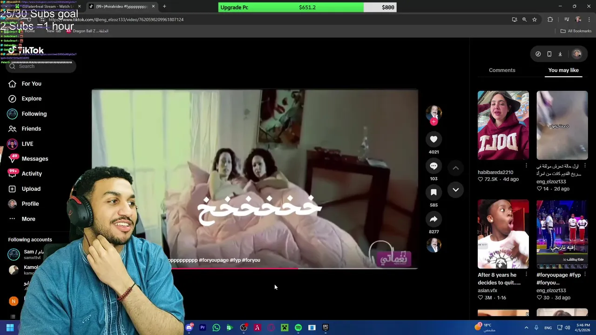The image size is (596, 335).
Task: Open Profile in the sidebar
Action: click(x=30, y=204)
